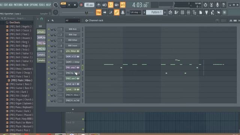The height and width of the screenshot is (135, 240).
Task: Add new pattern with plus beside Pattern 1
Action: (x=165, y=12)
